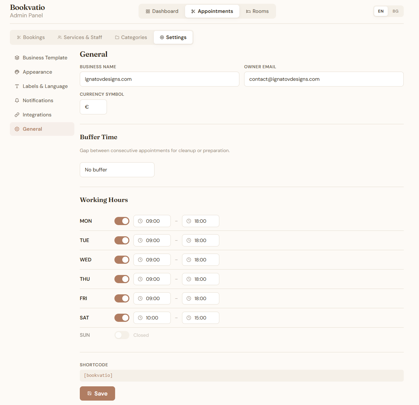This screenshot has width=419, height=405.
Task: Switch language to BG
Action: coord(396,11)
